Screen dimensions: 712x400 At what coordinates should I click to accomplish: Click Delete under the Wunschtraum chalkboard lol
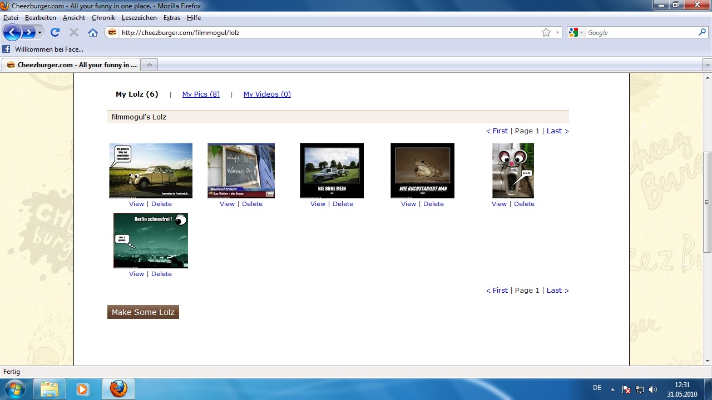(x=252, y=204)
